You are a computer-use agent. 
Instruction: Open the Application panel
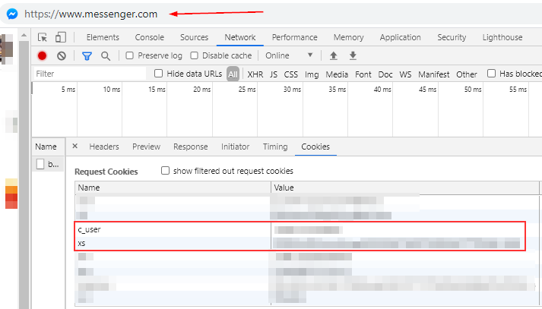click(401, 37)
